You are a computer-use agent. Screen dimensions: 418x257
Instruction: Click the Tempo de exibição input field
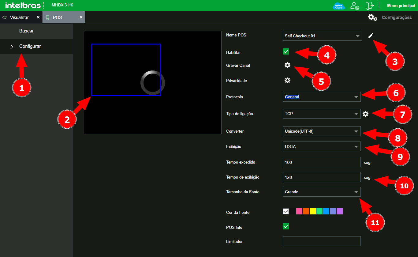point(322,177)
